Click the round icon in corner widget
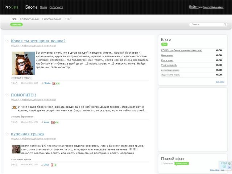 pos(224,166)
